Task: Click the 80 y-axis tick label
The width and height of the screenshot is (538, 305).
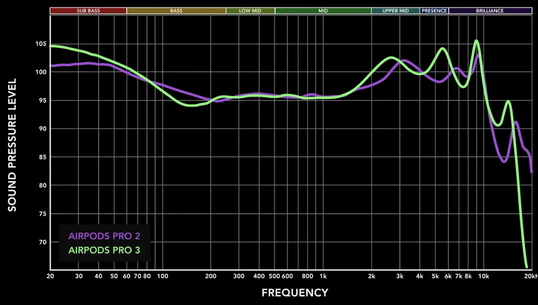Action: point(42,185)
